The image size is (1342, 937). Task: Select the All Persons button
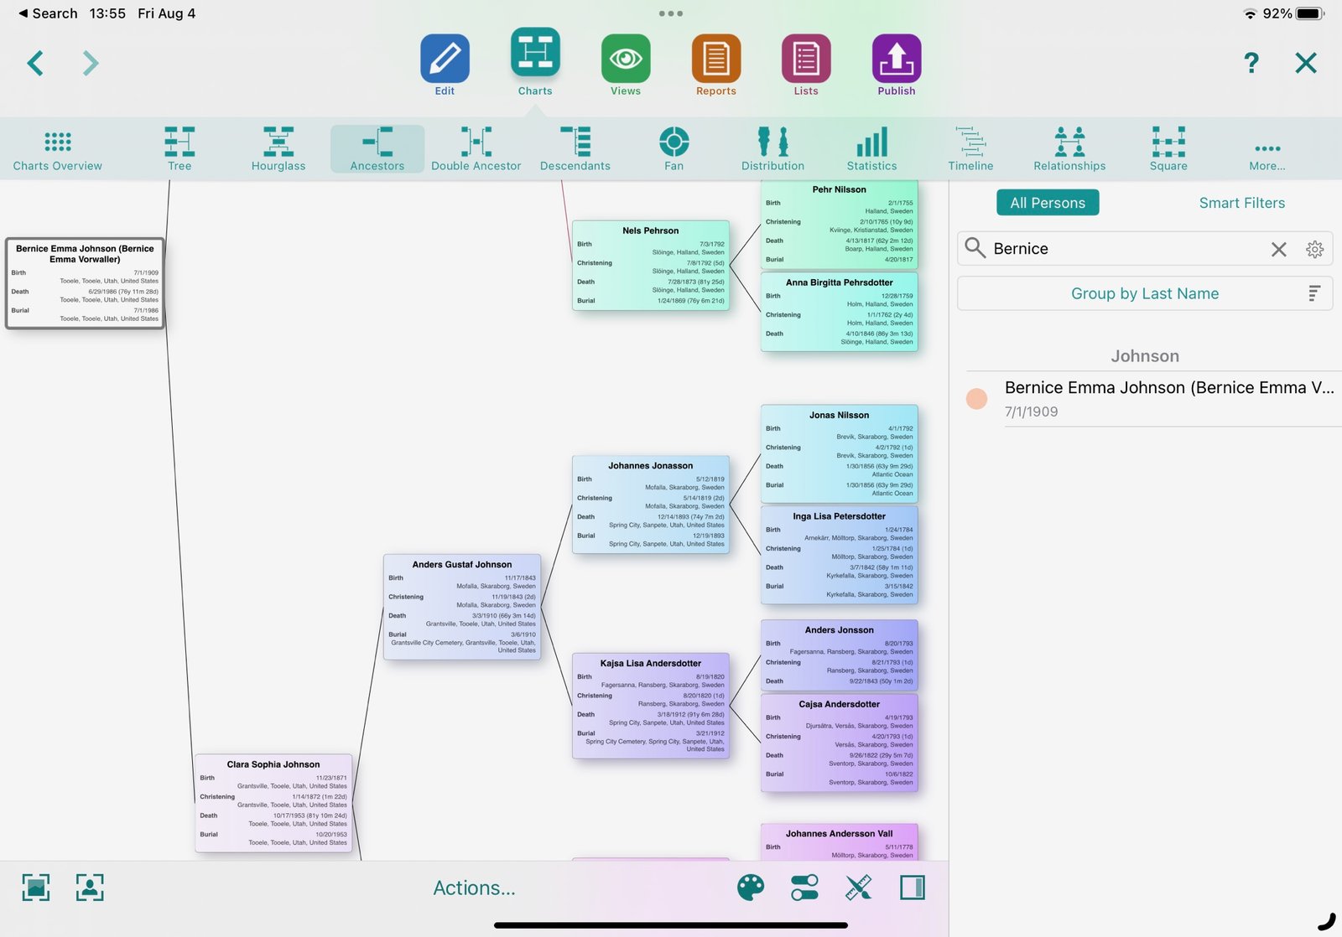point(1048,203)
